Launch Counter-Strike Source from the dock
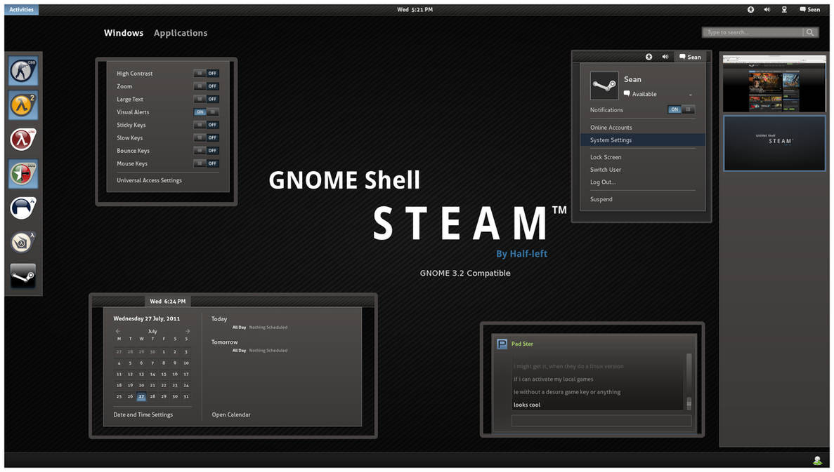The image size is (834, 472). (23, 71)
